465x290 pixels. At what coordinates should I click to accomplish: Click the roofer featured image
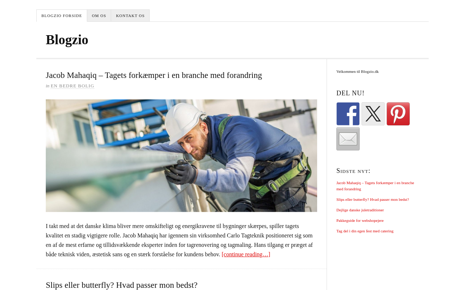(x=181, y=156)
